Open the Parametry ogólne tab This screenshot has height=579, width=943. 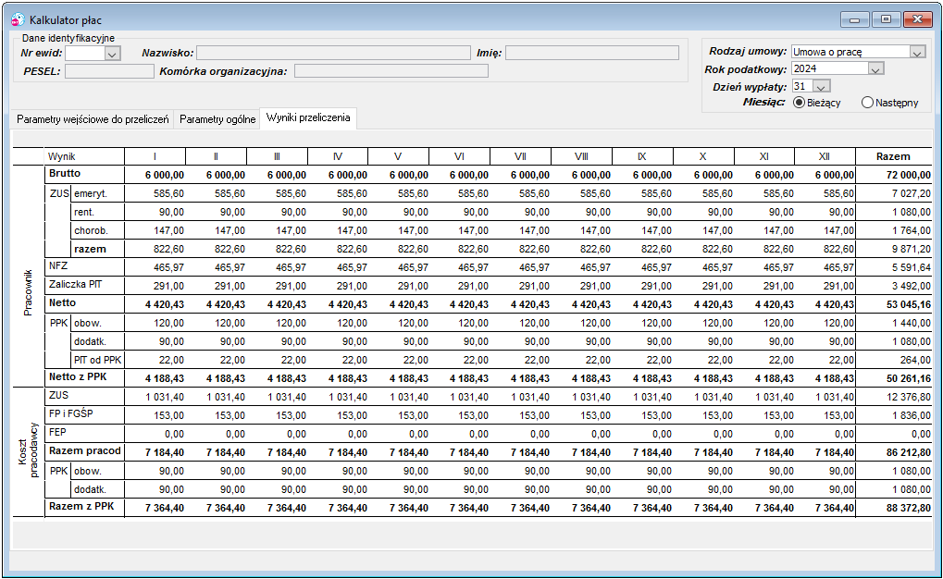pyautogui.click(x=217, y=119)
